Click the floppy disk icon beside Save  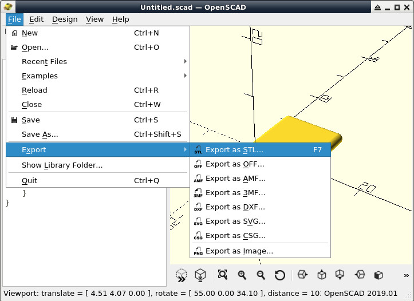pos(14,120)
